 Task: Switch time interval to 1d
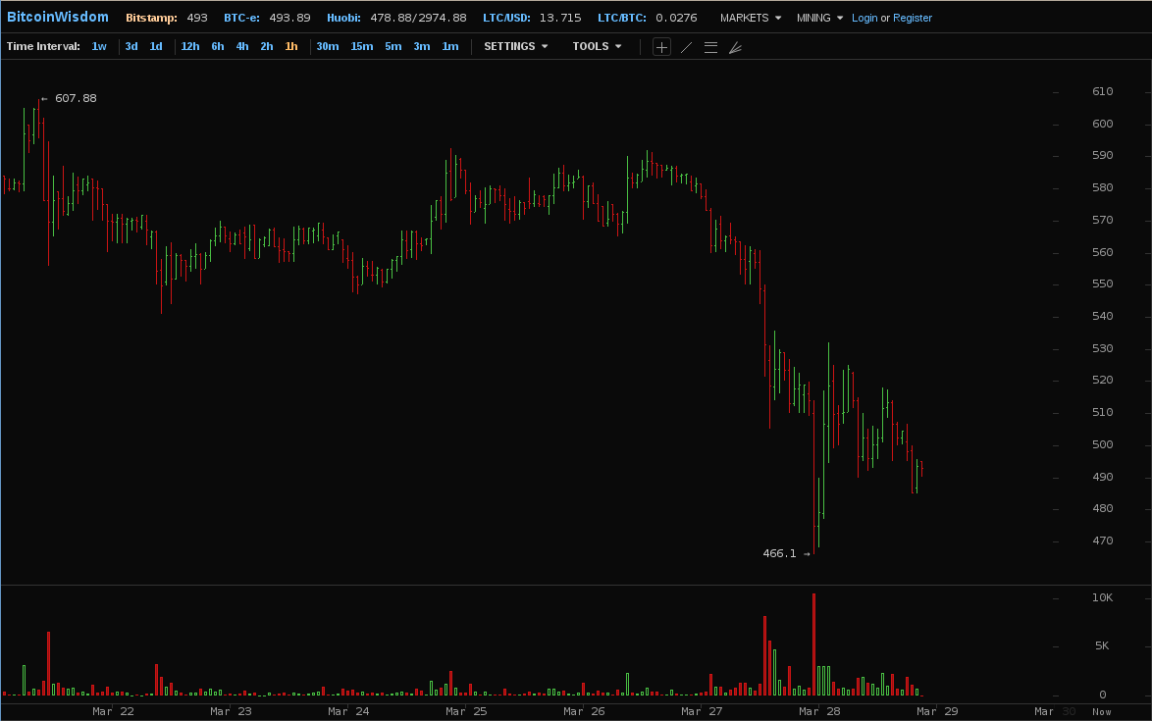[156, 46]
